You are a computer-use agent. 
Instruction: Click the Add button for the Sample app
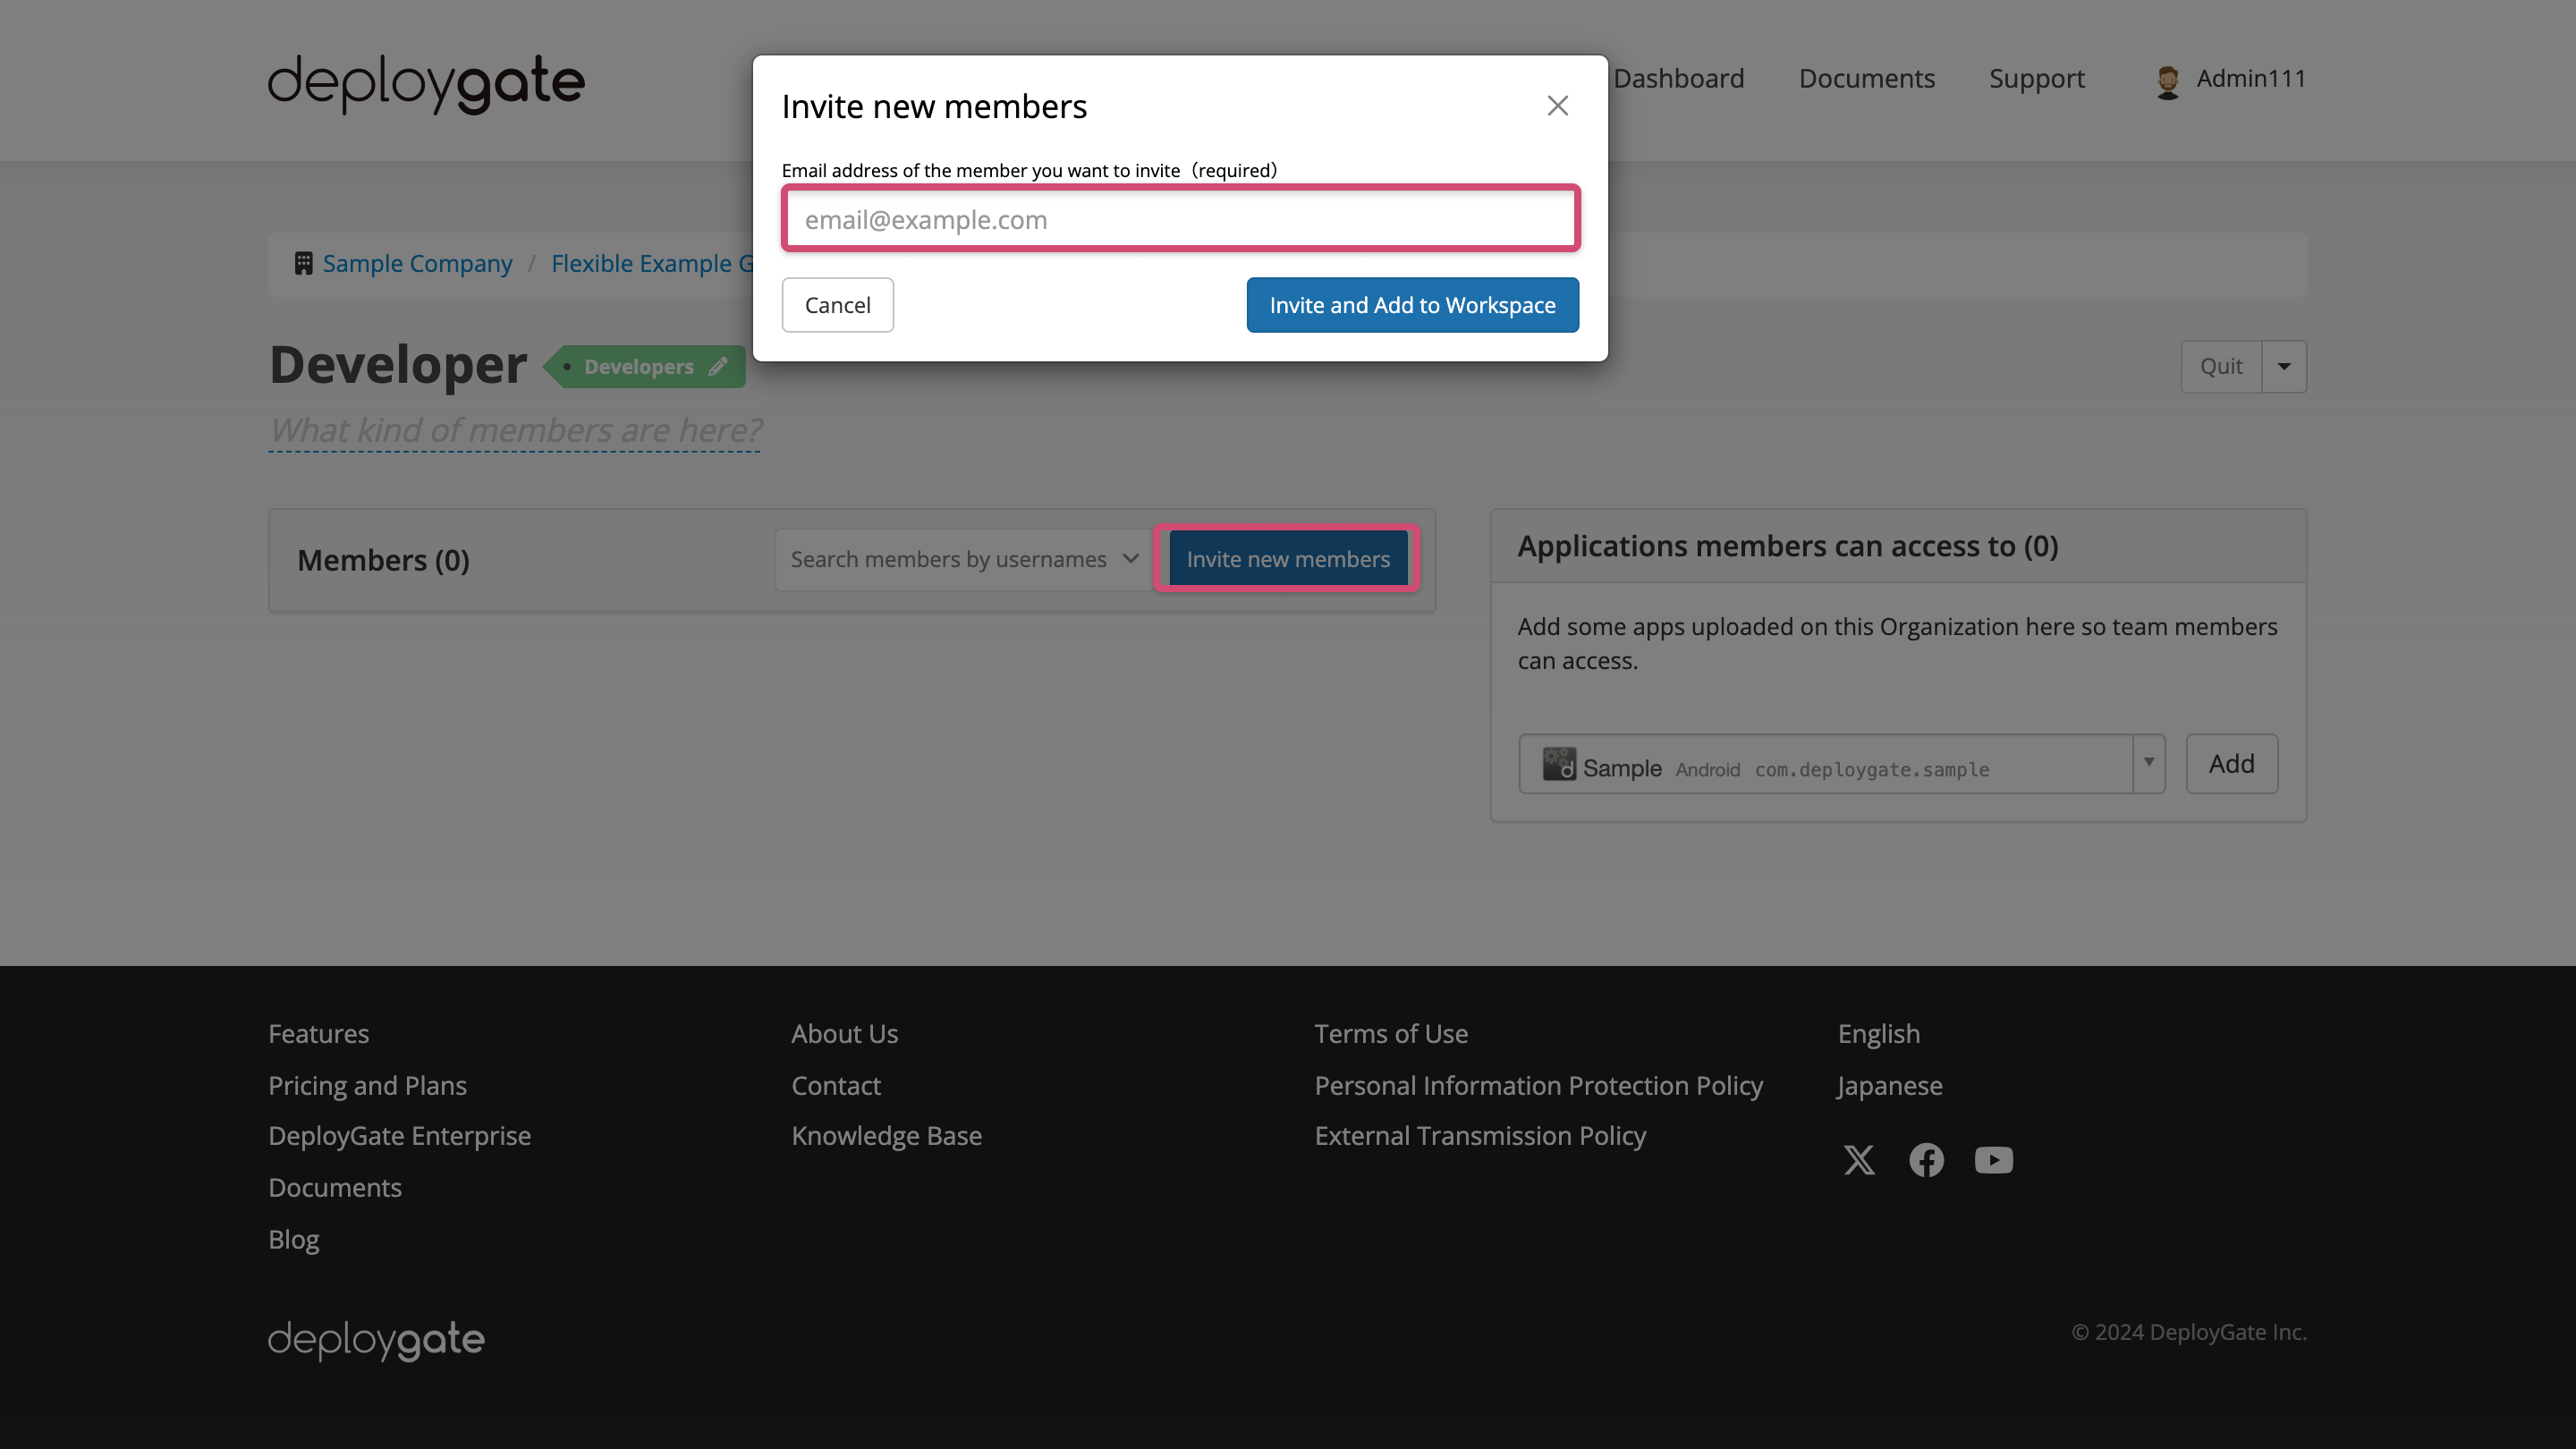tap(2231, 763)
